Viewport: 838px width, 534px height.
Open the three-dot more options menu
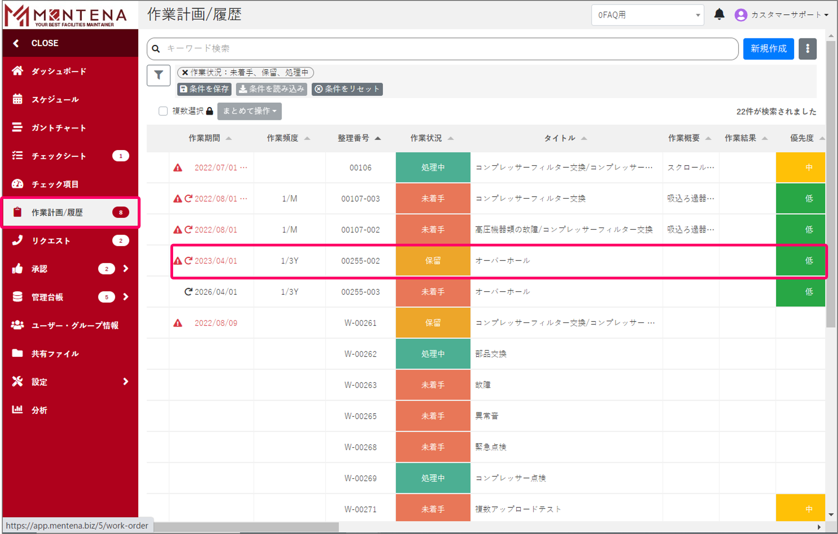tap(807, 49)
